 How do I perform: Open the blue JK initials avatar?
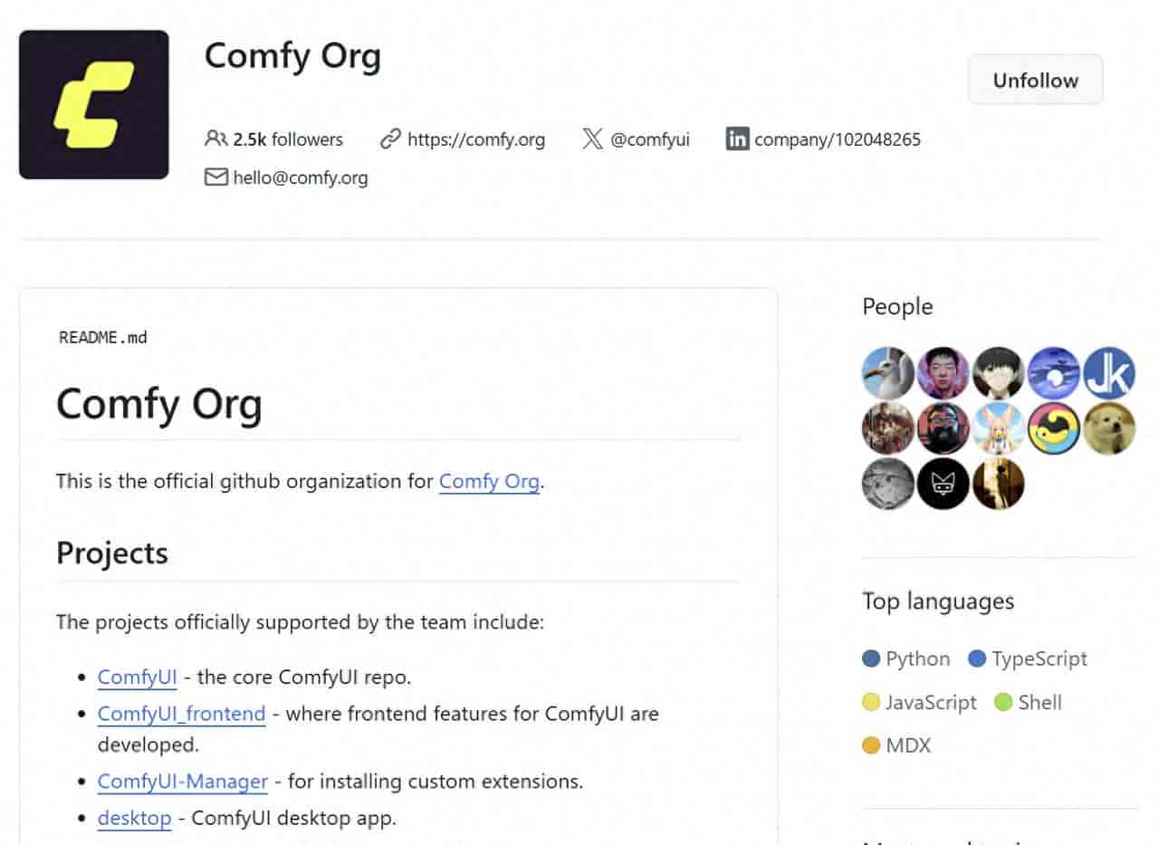tap(1109, 373)
